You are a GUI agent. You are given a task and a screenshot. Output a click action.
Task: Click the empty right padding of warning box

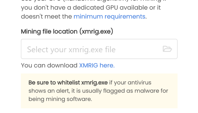pos(173,99)
